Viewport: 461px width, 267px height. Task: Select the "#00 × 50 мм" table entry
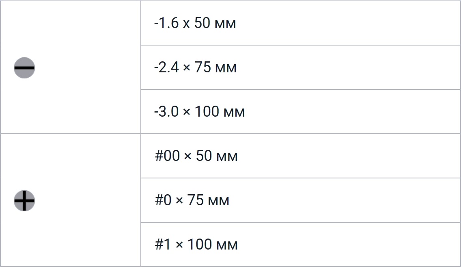click(x=196, y=156)
